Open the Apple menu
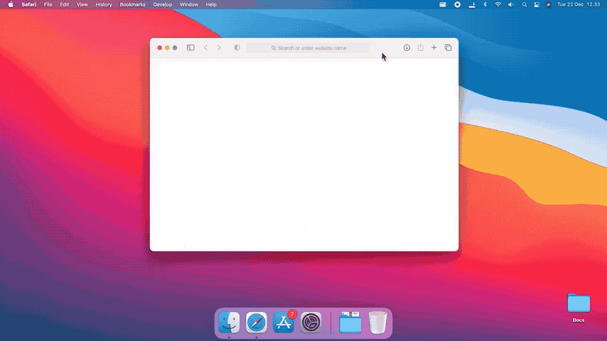This screenshot has width=607, height=341. coord(11,5)
